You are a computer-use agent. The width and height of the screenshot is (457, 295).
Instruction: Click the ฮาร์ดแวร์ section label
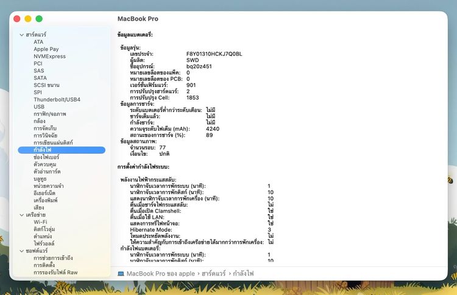36,35
